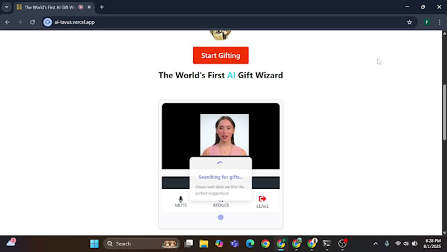Click the battery status tray icon
The width and height of the screenshot is (447, 252).
415,243
